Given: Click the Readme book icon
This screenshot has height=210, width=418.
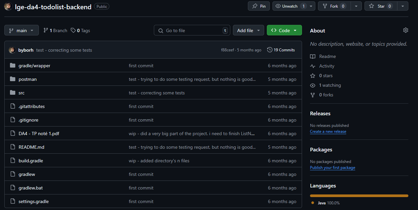Looking at the screenshot, I should tap(312, 56).
